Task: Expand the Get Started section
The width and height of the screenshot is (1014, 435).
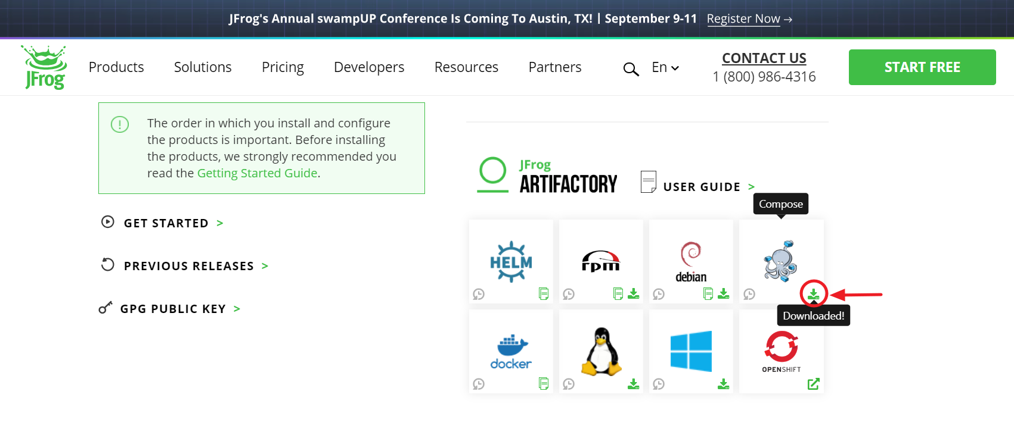Action: 166,223
